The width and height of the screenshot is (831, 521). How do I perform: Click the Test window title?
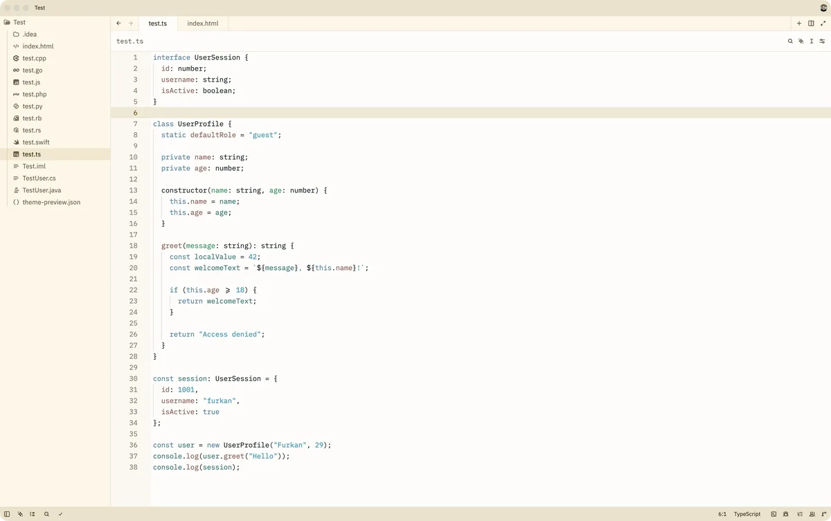40,8
